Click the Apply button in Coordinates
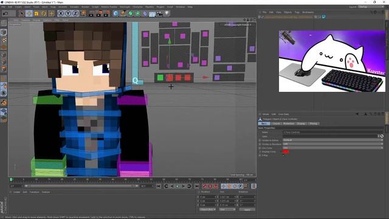 pyautogui.click(x=247, y=209)
